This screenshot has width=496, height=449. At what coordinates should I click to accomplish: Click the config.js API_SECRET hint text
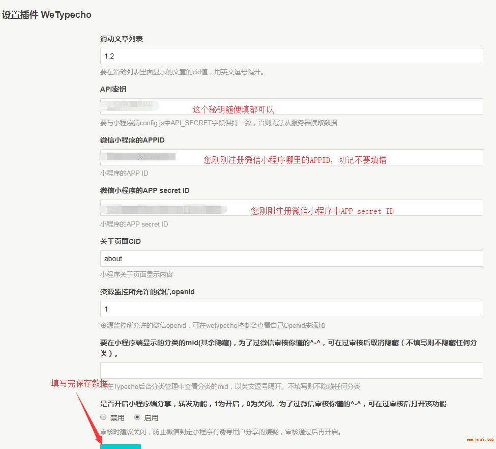click(x=219, y=123)
